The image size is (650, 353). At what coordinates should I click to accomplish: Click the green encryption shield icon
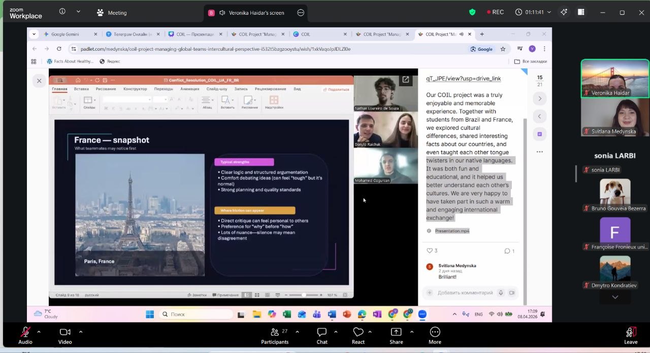(x=472, y=12)
